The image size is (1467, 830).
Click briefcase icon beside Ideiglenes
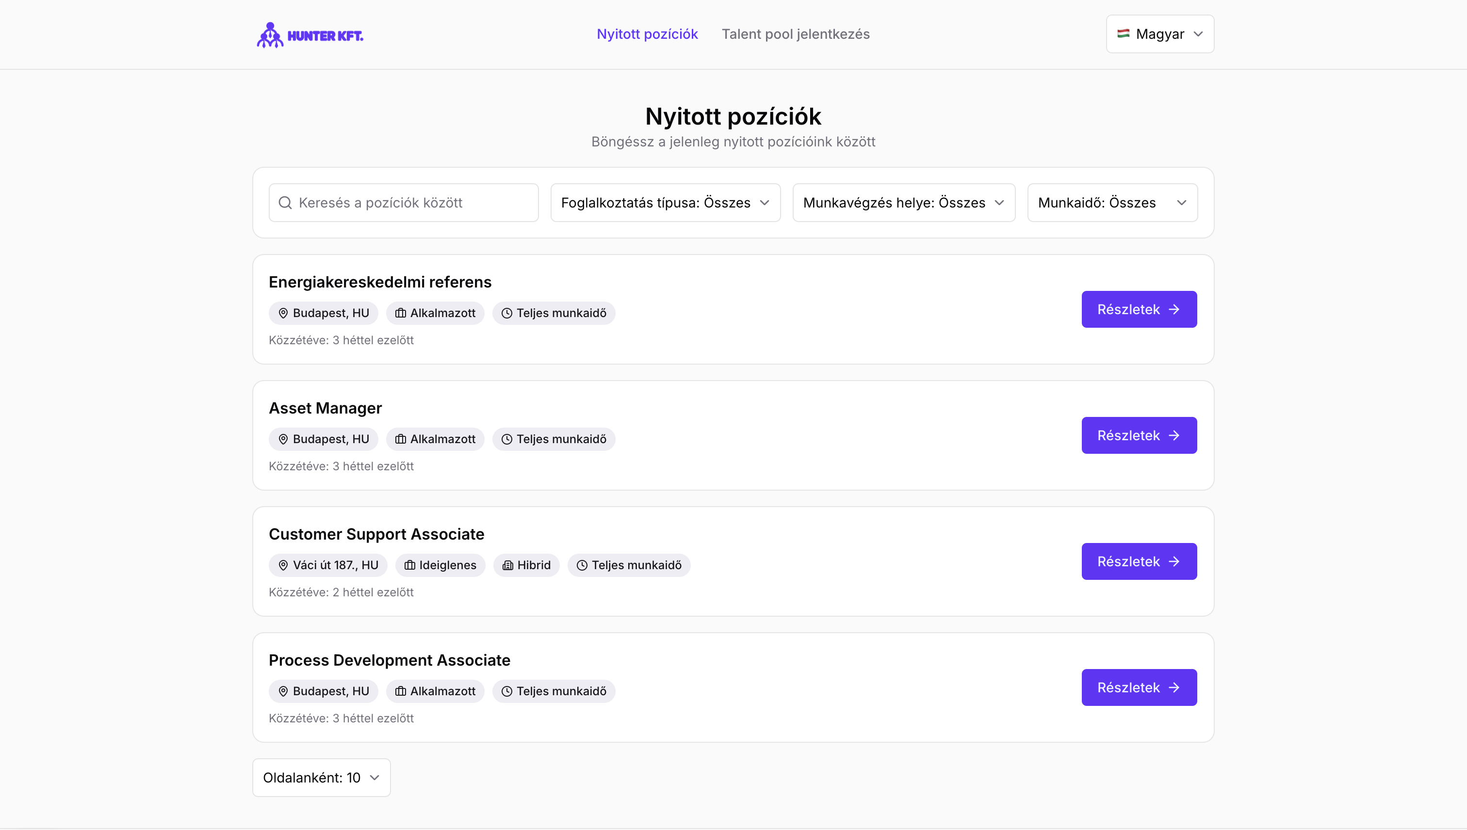click(x=409, y=565)
